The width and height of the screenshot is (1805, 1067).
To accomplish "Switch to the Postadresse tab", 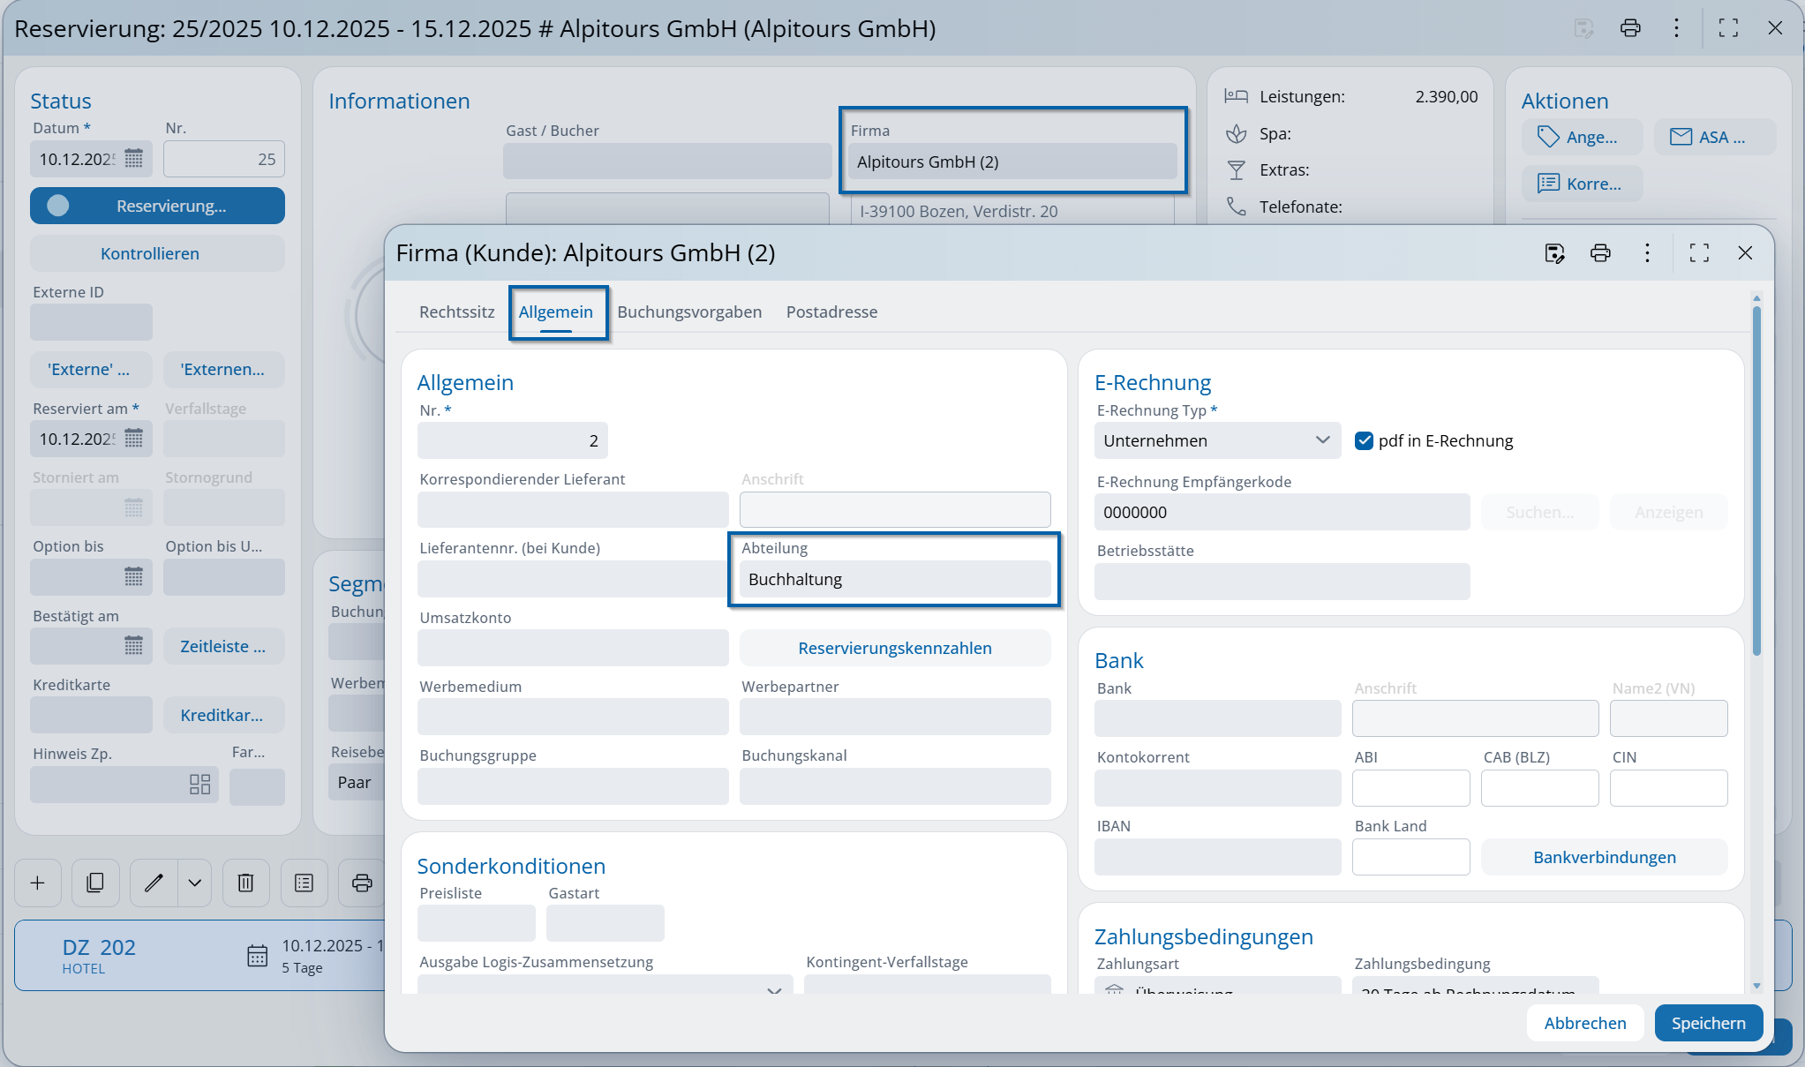I will pyautogui.click(x=831, y=312).
